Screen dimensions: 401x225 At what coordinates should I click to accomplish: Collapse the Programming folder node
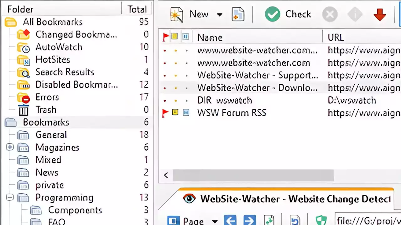tap(10, 197)
